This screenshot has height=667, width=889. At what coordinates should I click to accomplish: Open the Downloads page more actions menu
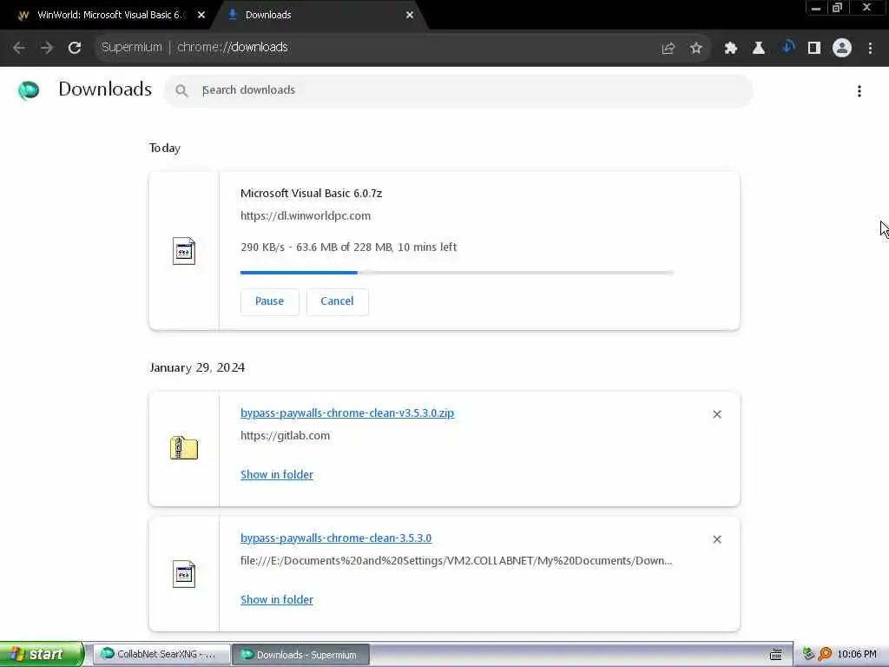(x=859, y=91)
